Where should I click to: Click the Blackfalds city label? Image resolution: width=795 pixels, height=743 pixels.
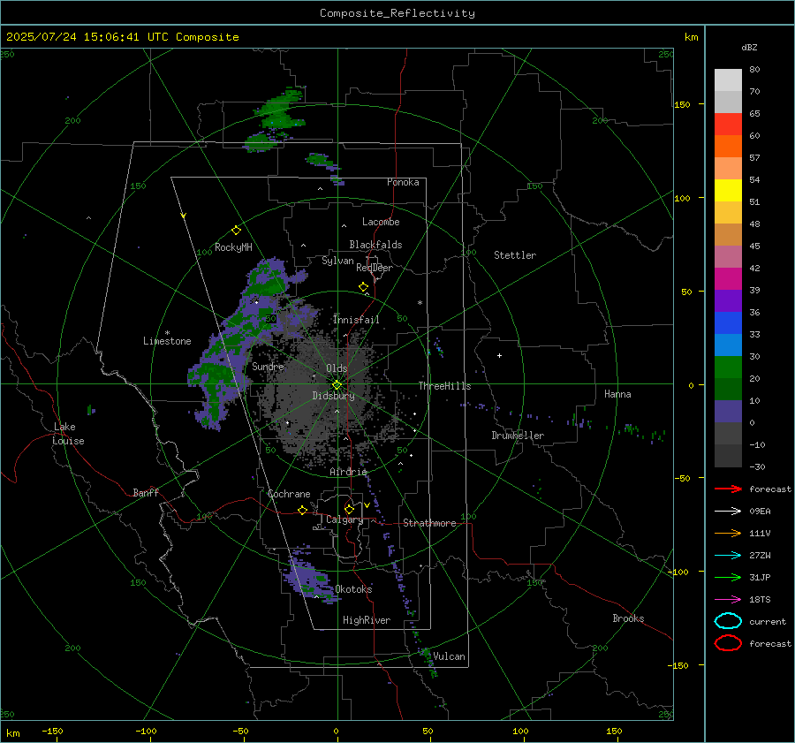pos(375,245)
